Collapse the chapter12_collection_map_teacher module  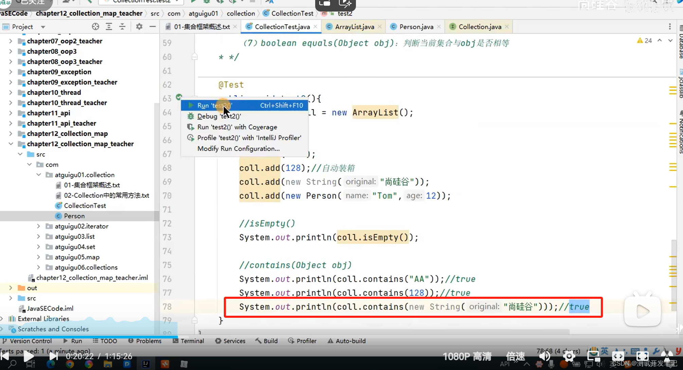coord(11,144)
